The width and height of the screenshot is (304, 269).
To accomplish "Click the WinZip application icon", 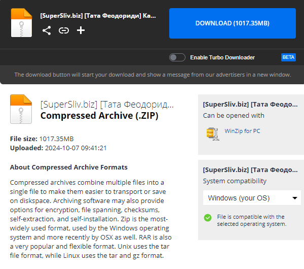I will (x=213, y=134).
